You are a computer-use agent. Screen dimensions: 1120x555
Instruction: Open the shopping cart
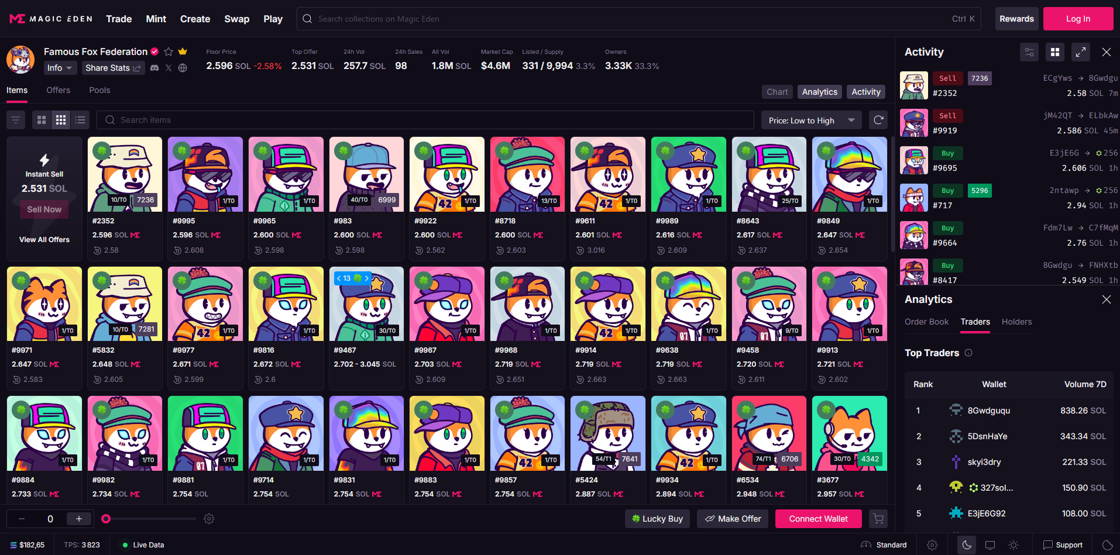[878, 519]
